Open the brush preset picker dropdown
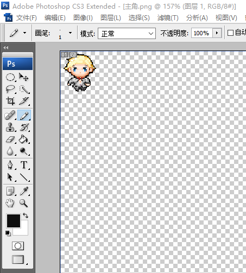Viewport: 246px width, 273px height. (70, 33)
